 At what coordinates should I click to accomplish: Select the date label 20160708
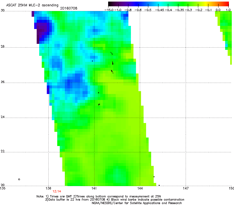click(x=69, y=8)
